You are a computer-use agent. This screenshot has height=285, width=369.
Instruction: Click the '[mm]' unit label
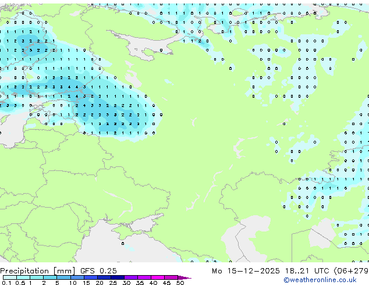pos(65,271)
